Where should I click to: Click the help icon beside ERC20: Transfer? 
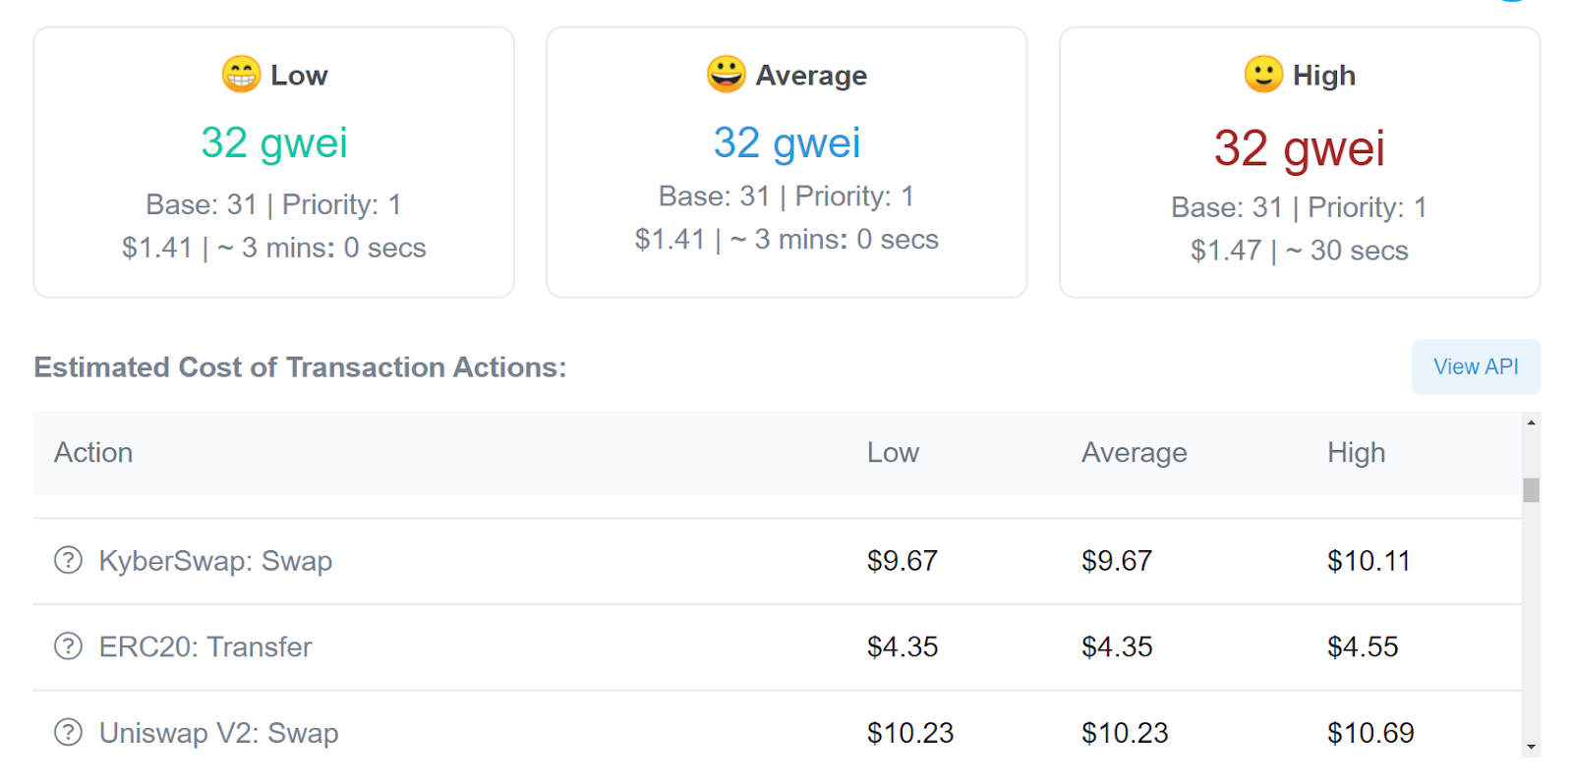68,646
